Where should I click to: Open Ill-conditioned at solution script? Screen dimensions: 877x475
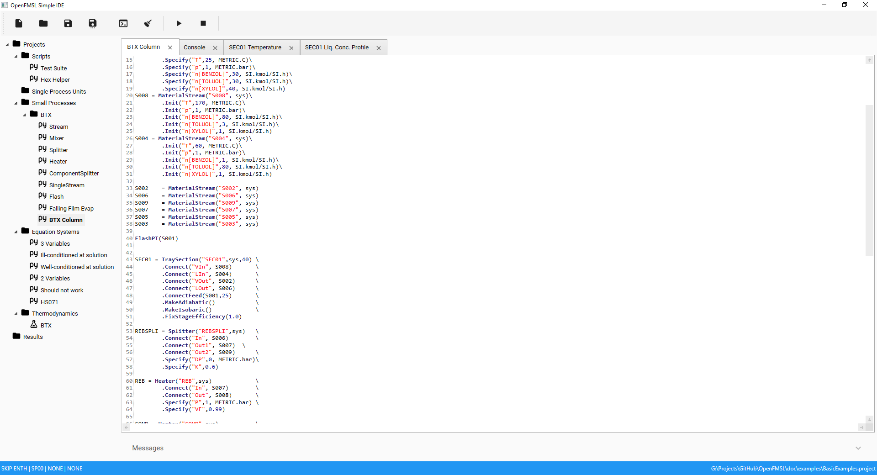coord(74,255)
